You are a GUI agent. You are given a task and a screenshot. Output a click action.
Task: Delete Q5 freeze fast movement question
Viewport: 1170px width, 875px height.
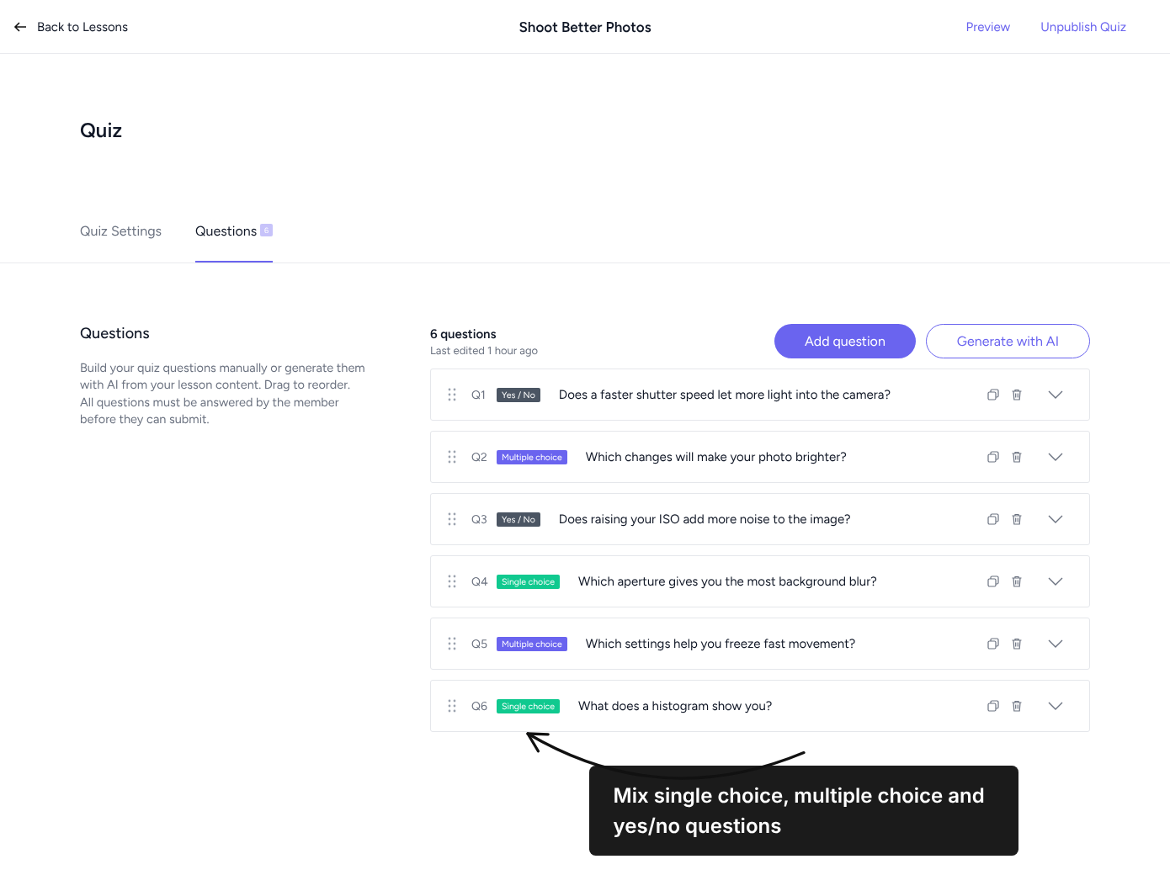(x=1017, y=644)
